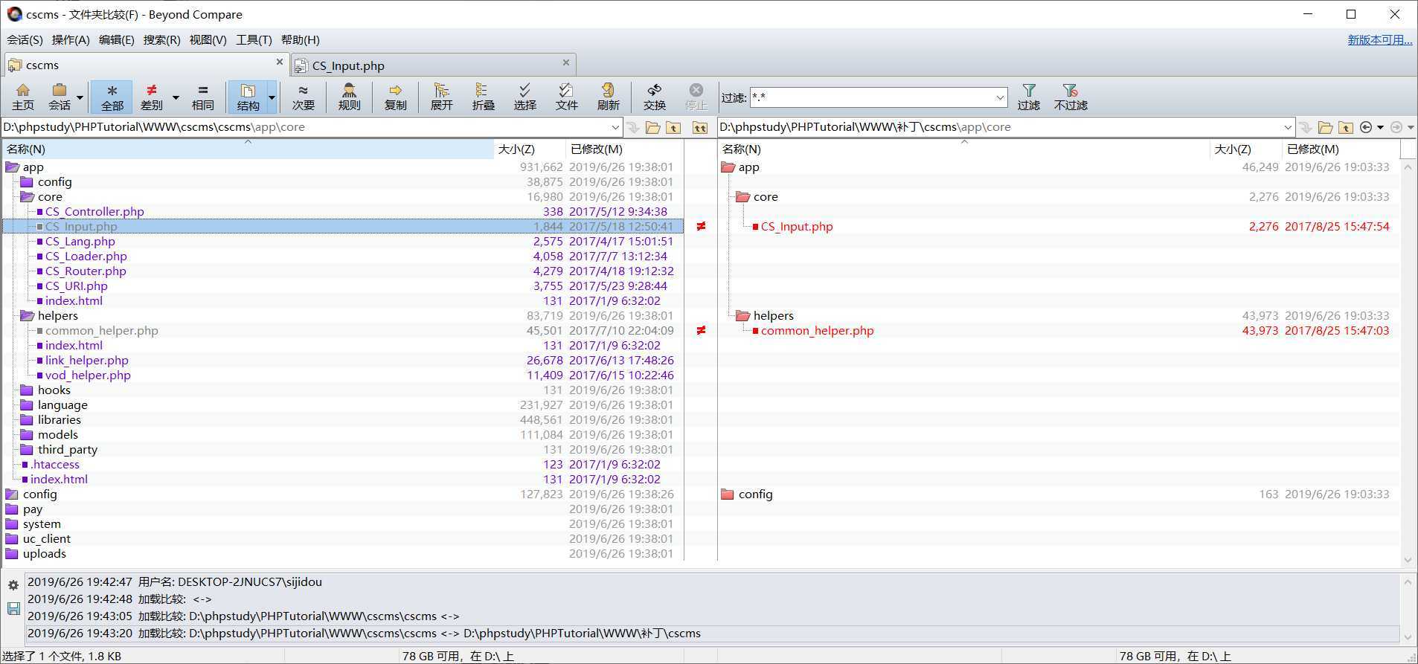Toggle the 差别 (Differences) view button
The width and height of the screenshot is (1418, 664).
[152, 97]
